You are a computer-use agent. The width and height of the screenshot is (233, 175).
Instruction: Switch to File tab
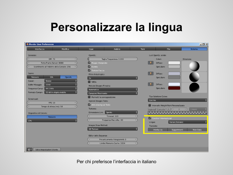tap(169, 49)
